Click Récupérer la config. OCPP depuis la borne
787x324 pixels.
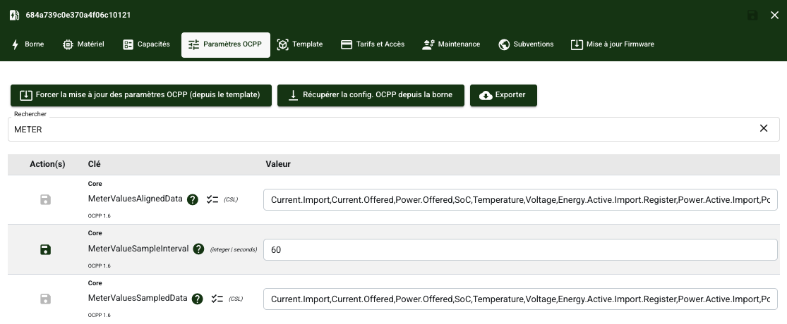coord(371,95)
